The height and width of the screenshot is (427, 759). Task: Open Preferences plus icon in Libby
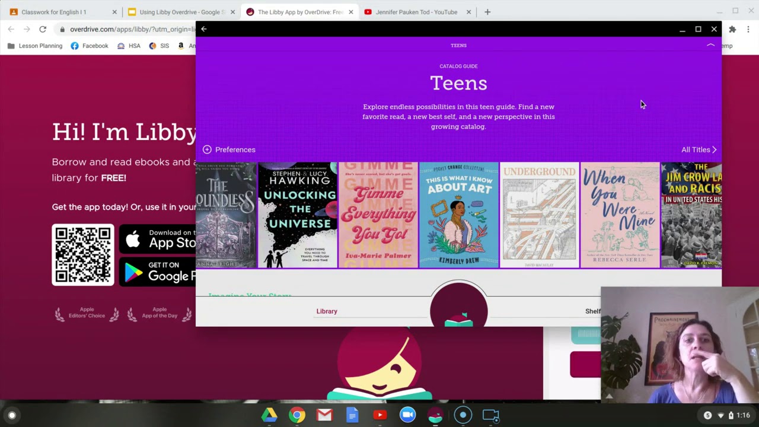coord(207,149)
